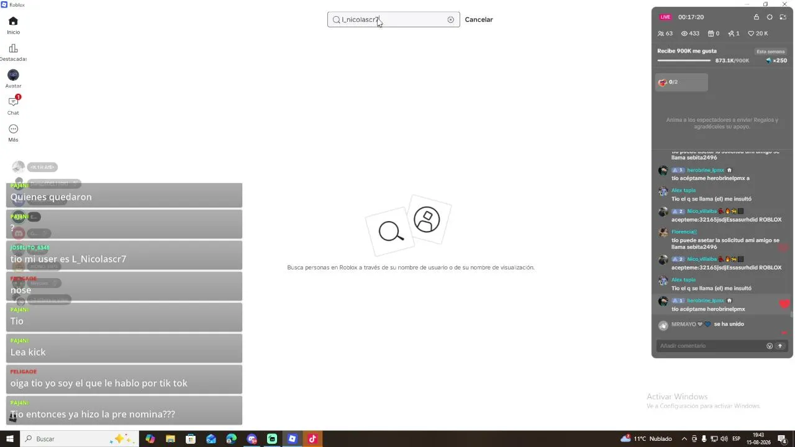Click the pop-out icon in LIVE panel
This screenshot has height=447, width=795.
tap(783, 17)
